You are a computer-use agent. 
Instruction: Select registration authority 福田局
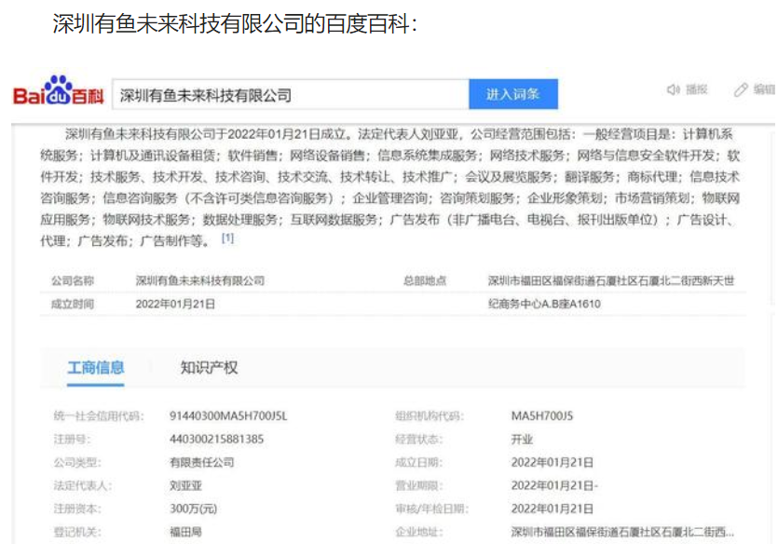point(185,532)
